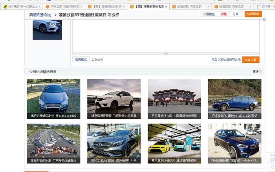
Task: Click the 收藏 favorite button
Action: pos(224,14)
